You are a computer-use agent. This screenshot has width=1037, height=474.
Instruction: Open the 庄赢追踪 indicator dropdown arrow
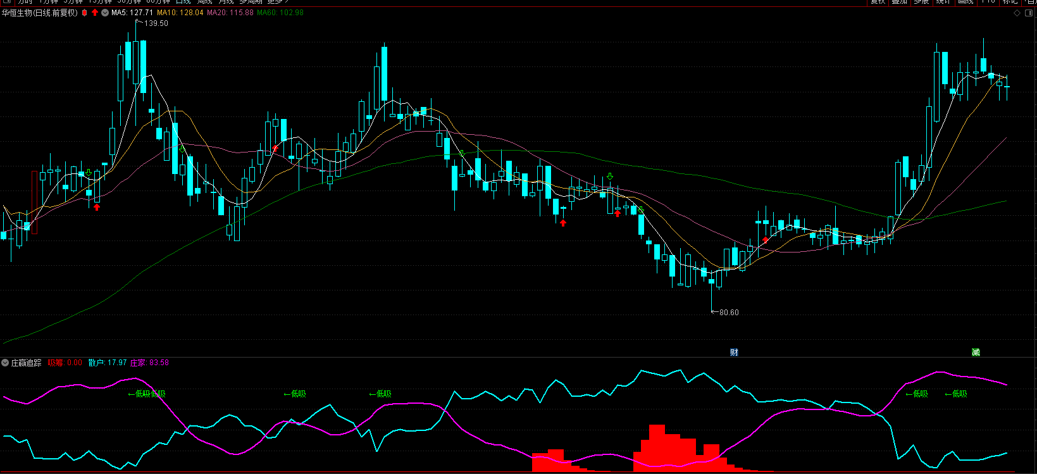tap(5, 363)
